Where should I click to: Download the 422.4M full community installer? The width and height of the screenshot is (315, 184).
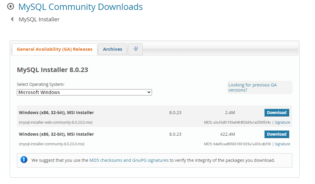tap(277, 134)
